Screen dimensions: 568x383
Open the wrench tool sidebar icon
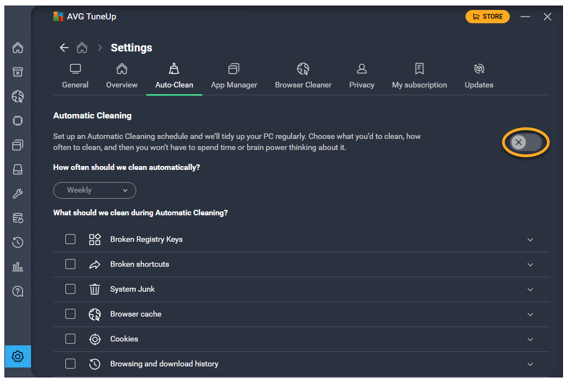tap(18, 194)
